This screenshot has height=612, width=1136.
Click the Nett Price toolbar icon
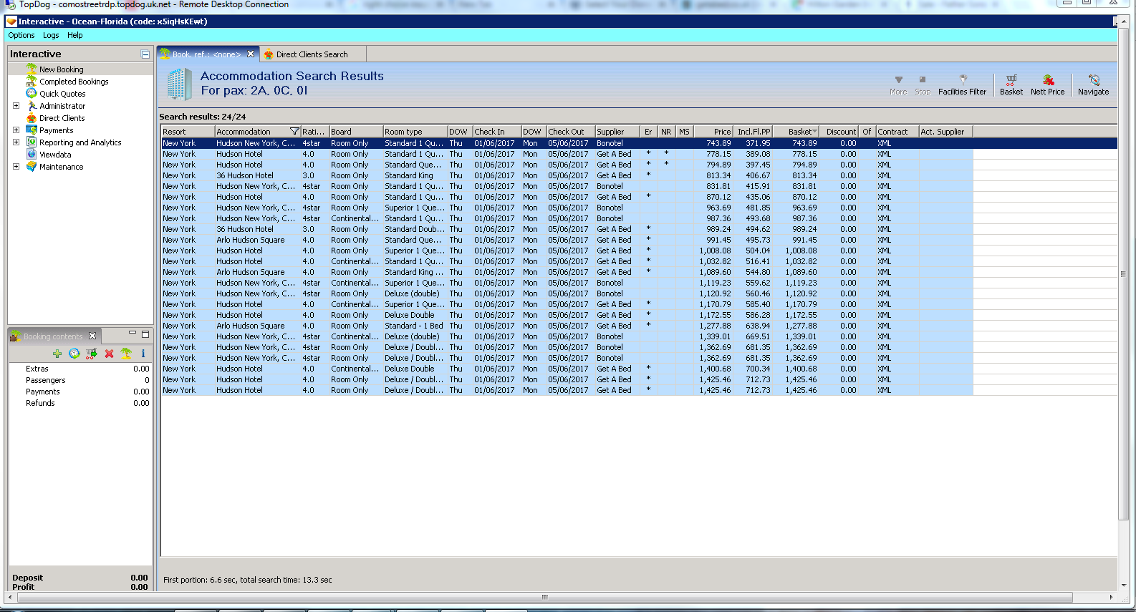coord(1048,84)
